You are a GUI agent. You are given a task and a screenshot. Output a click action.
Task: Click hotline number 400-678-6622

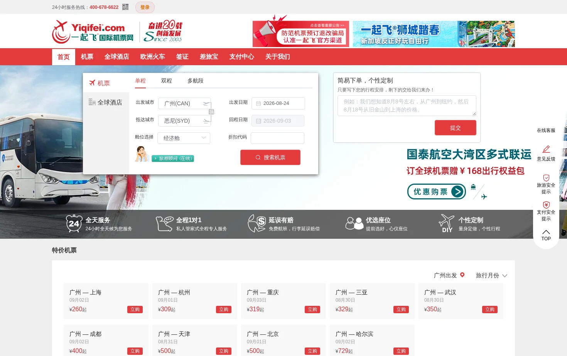(x=104, y=7)
